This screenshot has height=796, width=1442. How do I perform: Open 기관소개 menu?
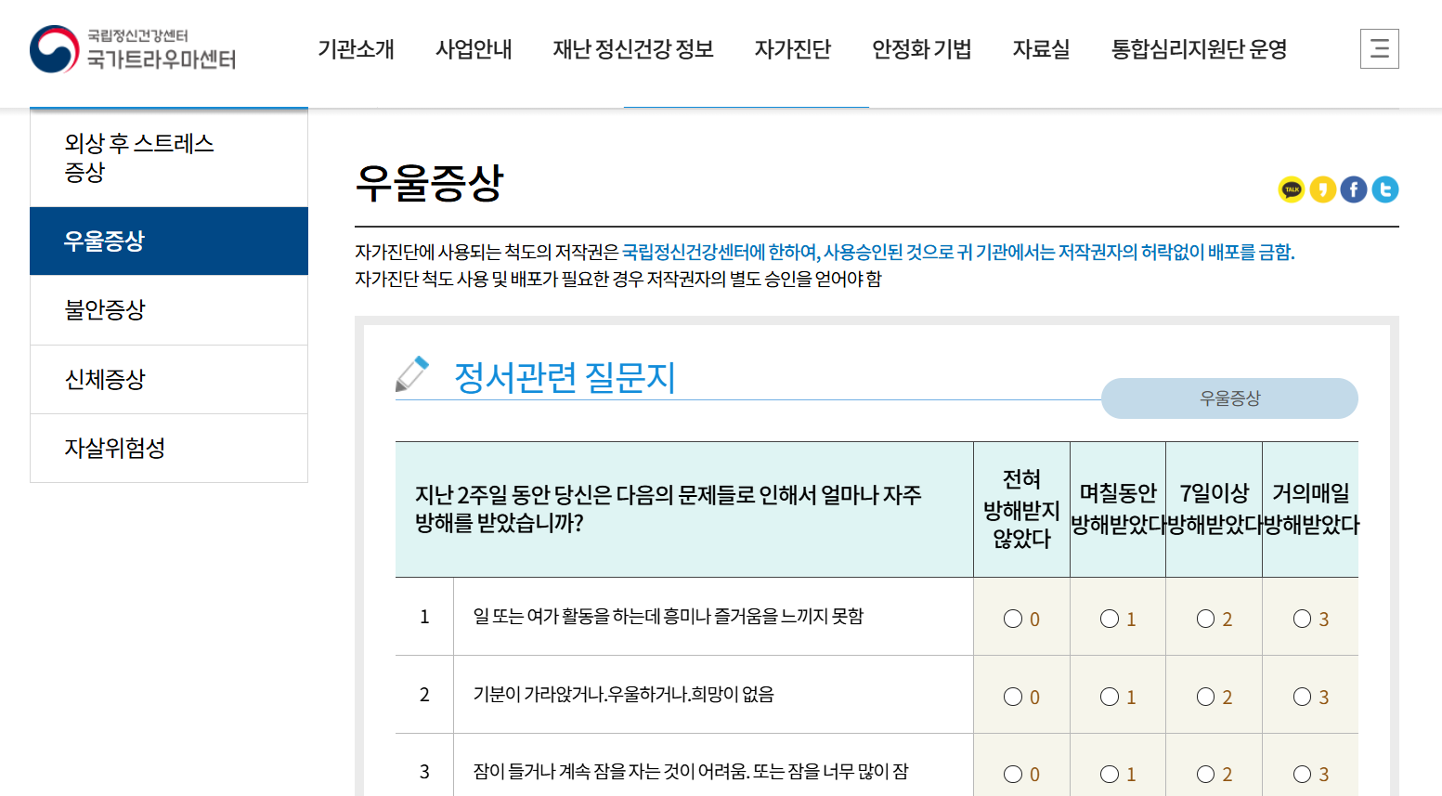click(x=357, y=49)
